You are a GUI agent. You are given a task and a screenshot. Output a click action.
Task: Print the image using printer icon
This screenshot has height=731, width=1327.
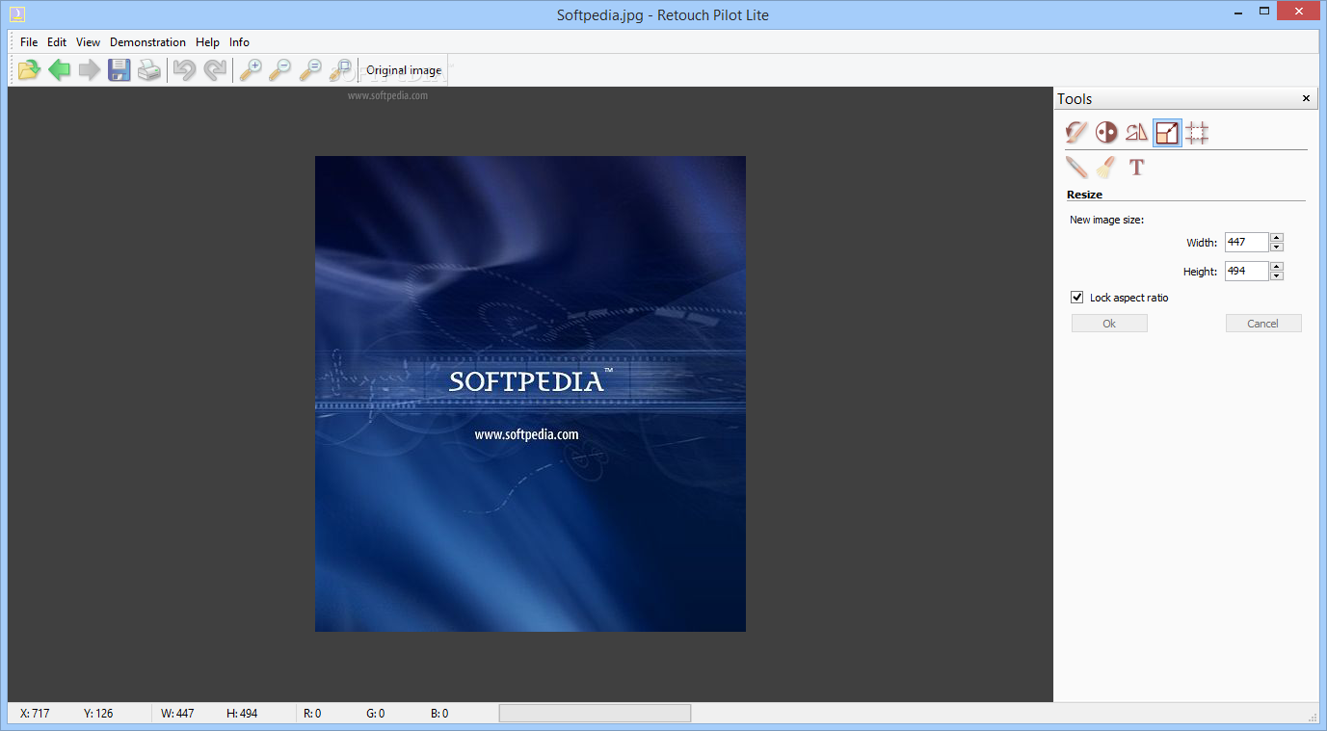tap(149, 69)
